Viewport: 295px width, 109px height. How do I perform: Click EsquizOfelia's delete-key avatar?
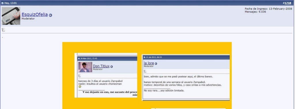[11, 16]
